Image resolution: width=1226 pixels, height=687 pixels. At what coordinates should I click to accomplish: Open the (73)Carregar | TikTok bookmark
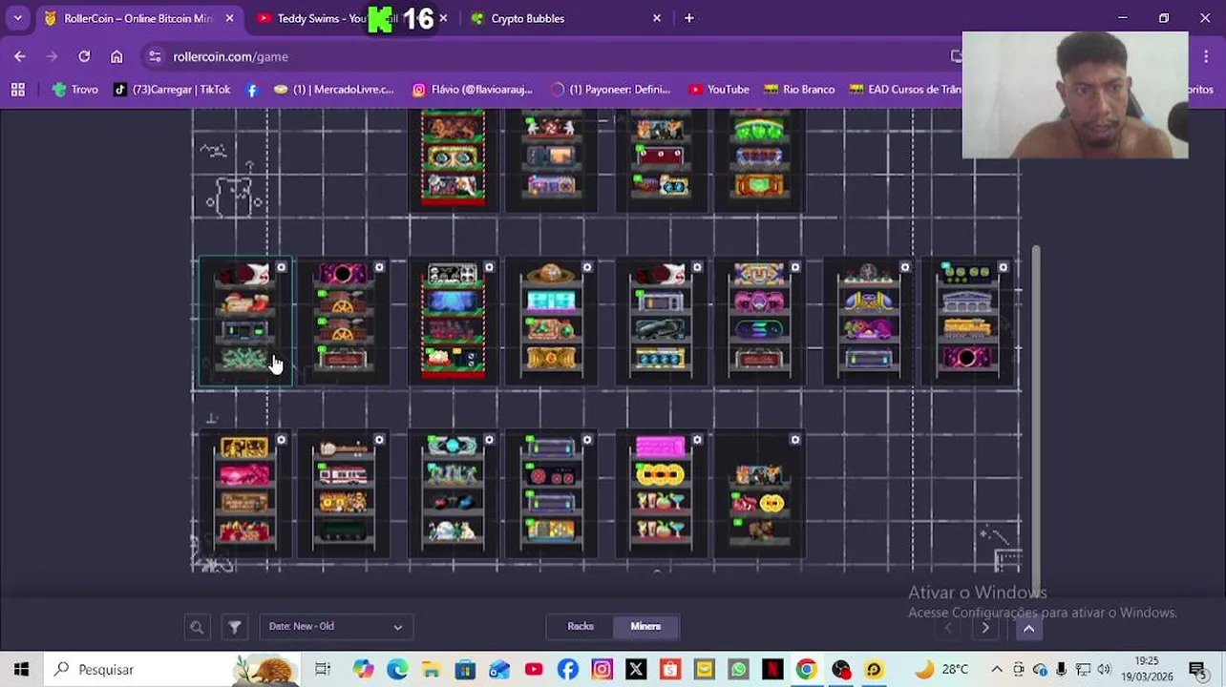pos(172,90)
